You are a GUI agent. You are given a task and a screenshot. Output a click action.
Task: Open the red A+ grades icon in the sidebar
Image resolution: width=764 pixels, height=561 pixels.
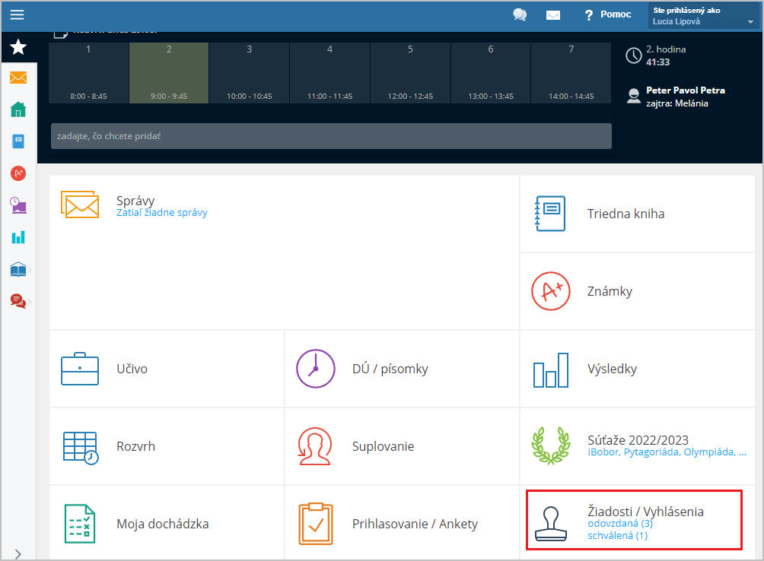(18, 173)
